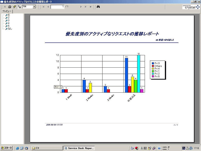The width and height of the screenshot is (201, 151).
Task: Open the 79% zoom level dropdown
Action: click(34, 7)
